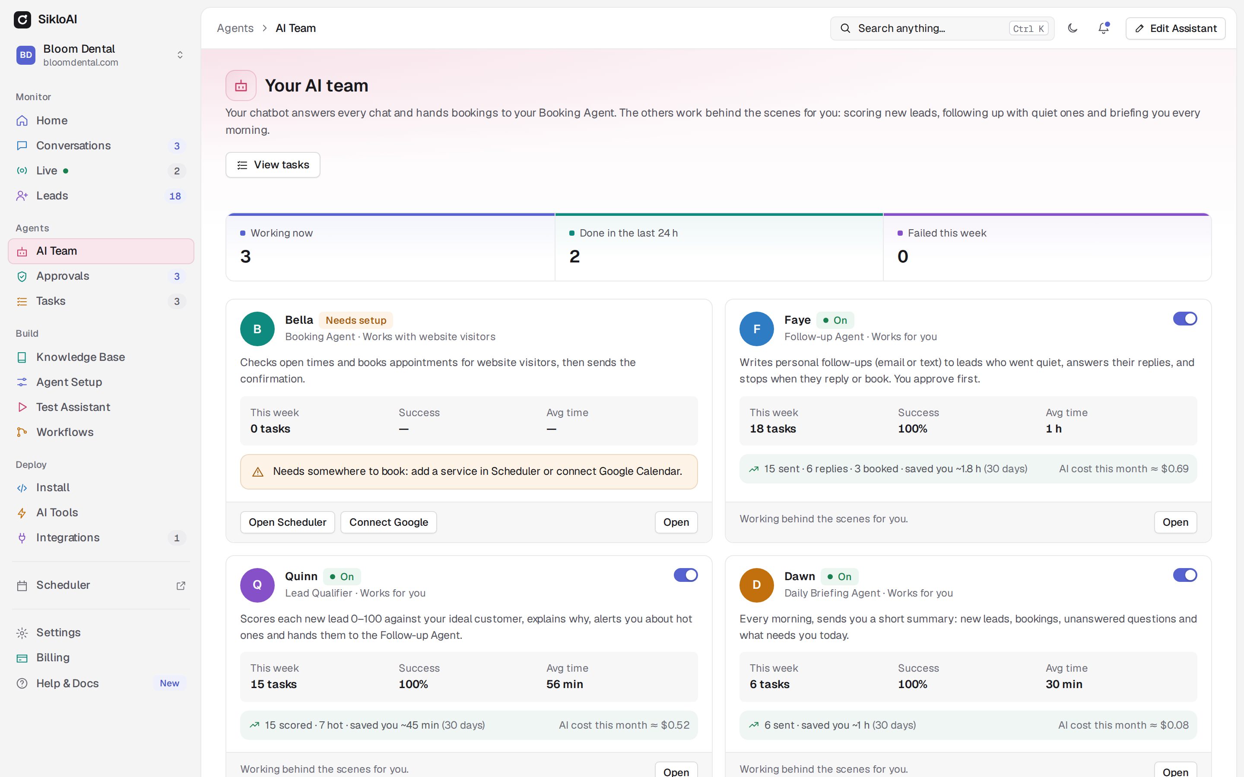
Task: Click Faye's avatar circle
Action: click(756, 328)
